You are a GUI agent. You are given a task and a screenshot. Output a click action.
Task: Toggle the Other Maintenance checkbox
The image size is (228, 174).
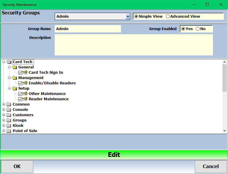20,94
